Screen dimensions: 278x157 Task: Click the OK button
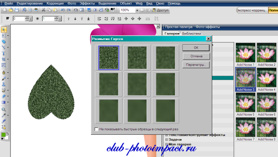pyautogui.click(x=196, y=48)
